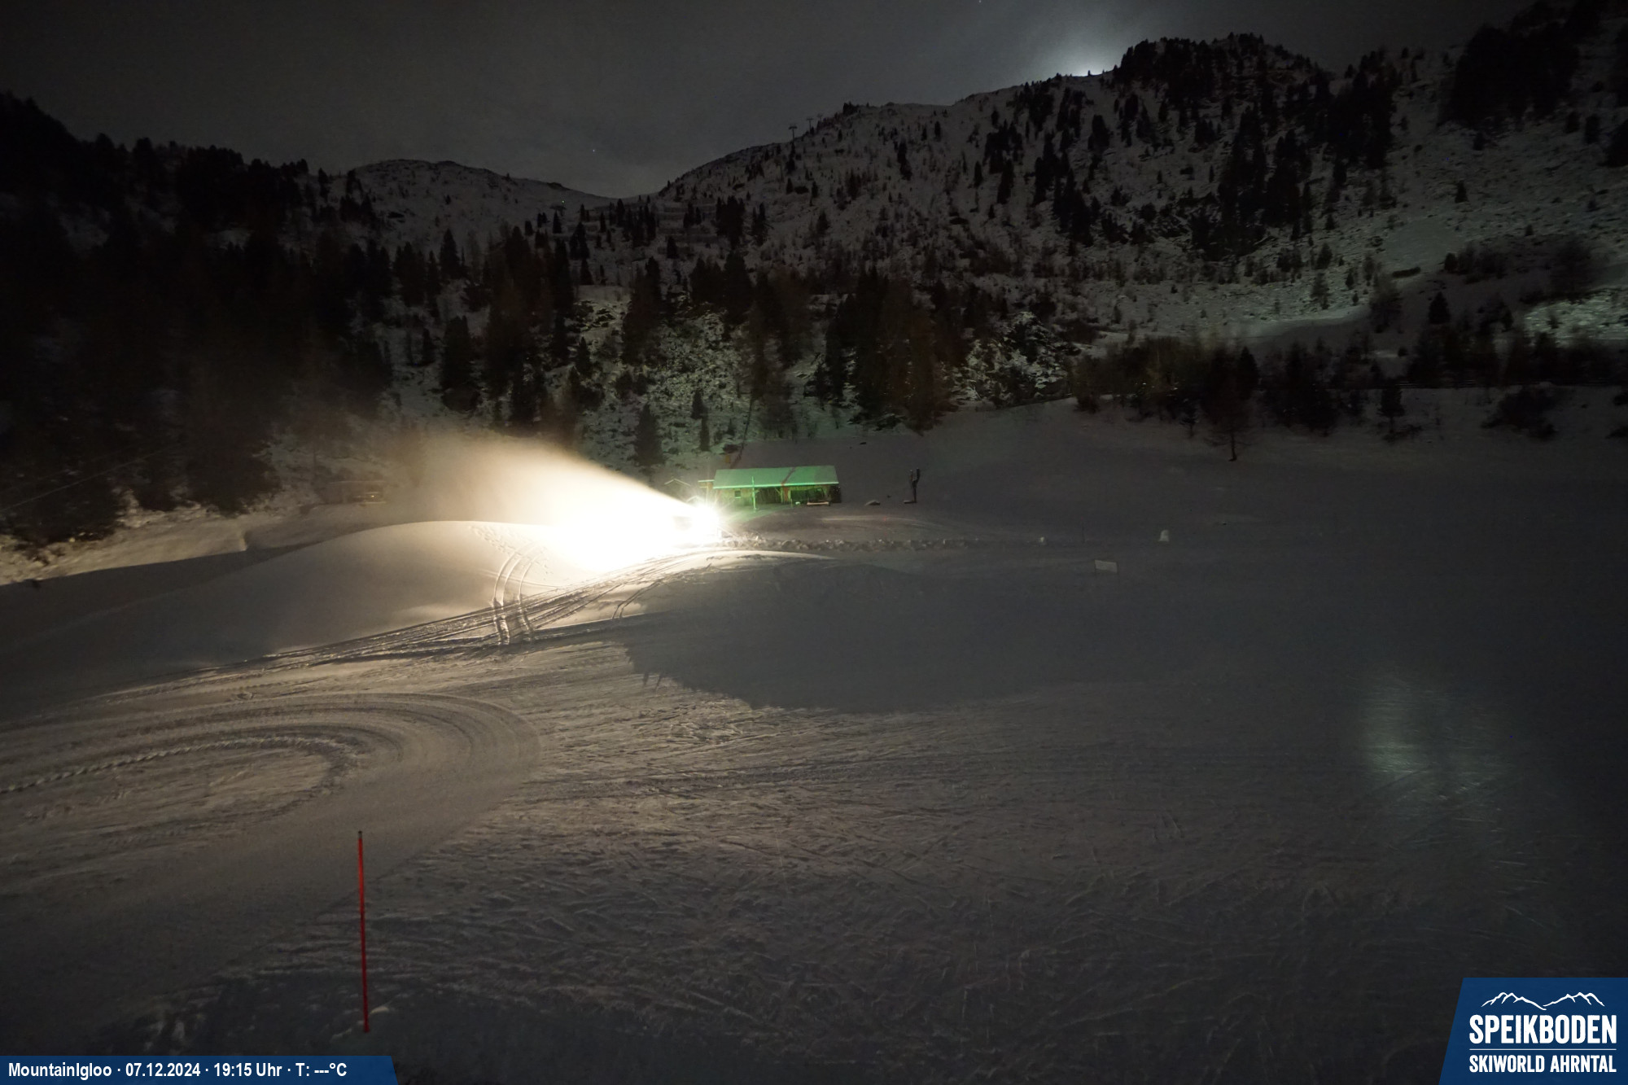
Task: Click the MountainIgloo caption label
Action: 59,1070
